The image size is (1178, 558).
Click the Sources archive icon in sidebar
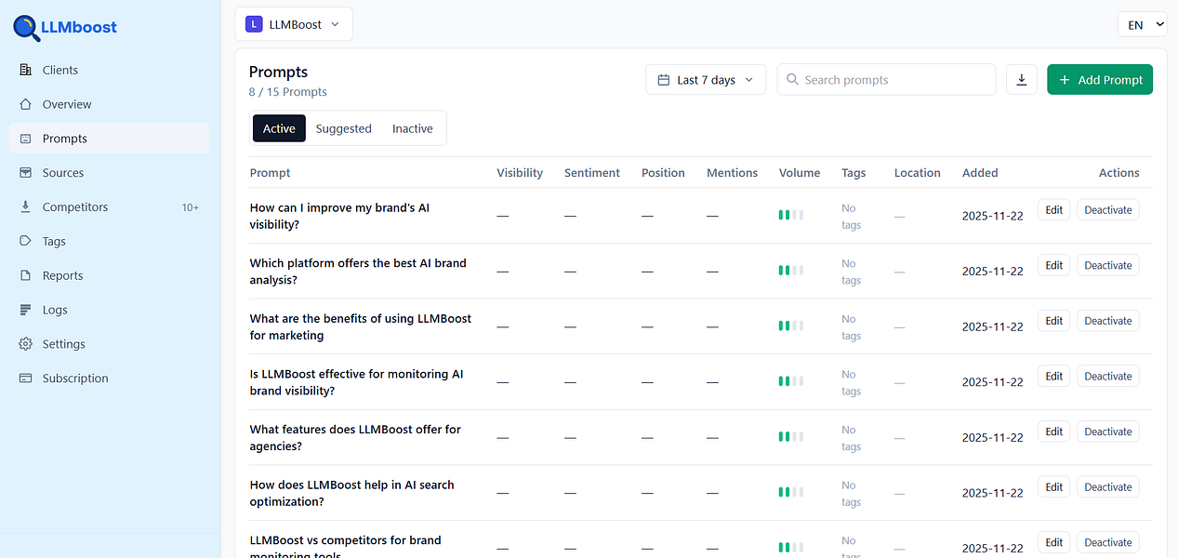25,173
